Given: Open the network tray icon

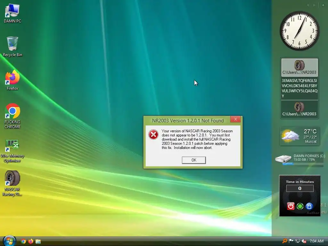Looking at the screenshot, I should click(x=297, y=241).
